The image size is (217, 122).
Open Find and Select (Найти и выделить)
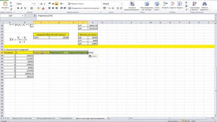(204, 6)
